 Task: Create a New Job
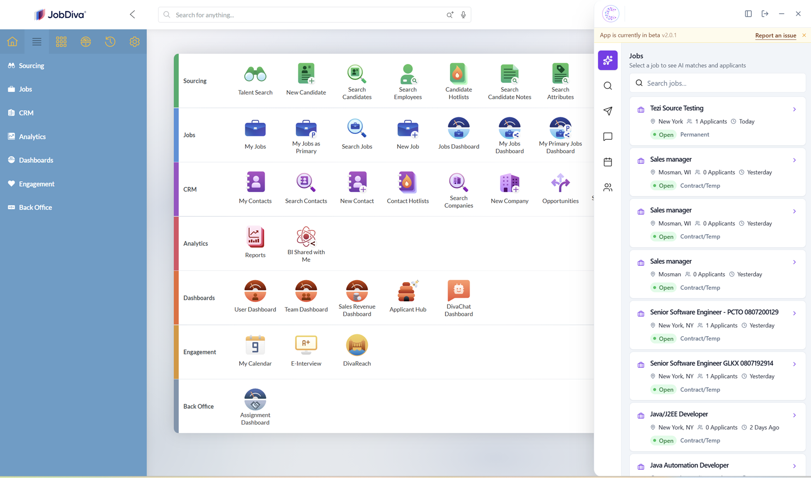pyautogui.click(x=408, y=129)
